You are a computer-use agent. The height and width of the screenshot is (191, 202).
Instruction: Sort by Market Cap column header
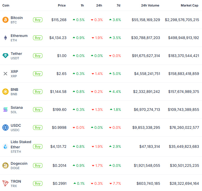(190, 5)
